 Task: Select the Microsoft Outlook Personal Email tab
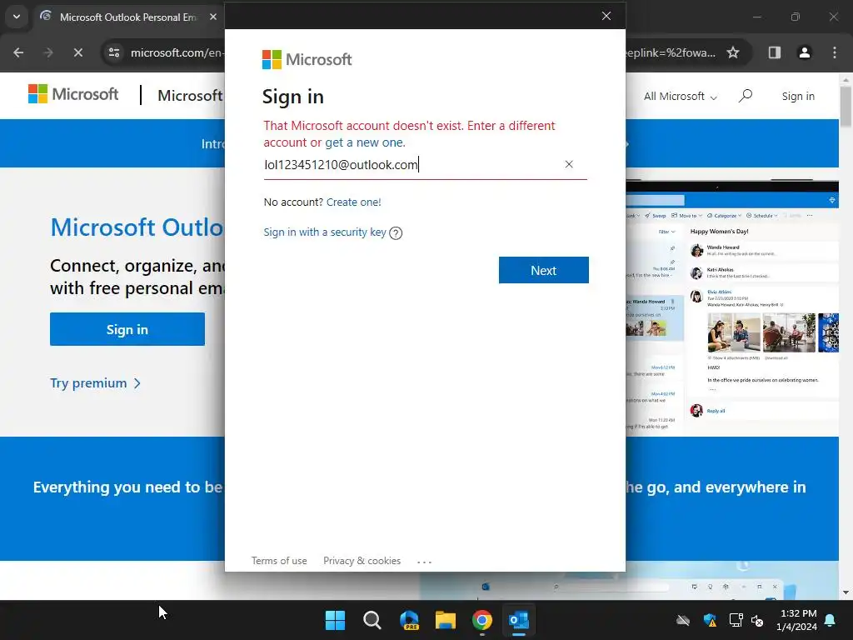tap(127, 17)
